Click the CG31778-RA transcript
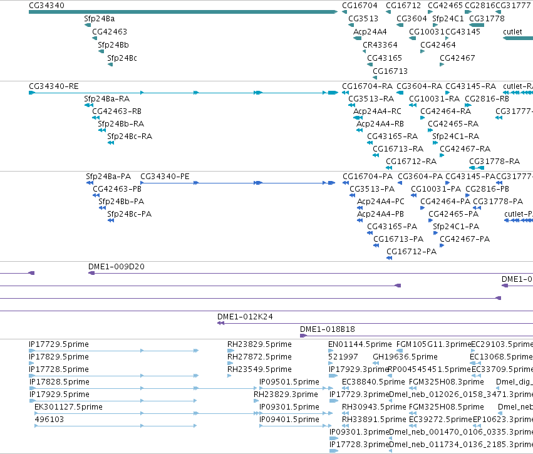The image size is (533, 454). (x=477, y=168)
